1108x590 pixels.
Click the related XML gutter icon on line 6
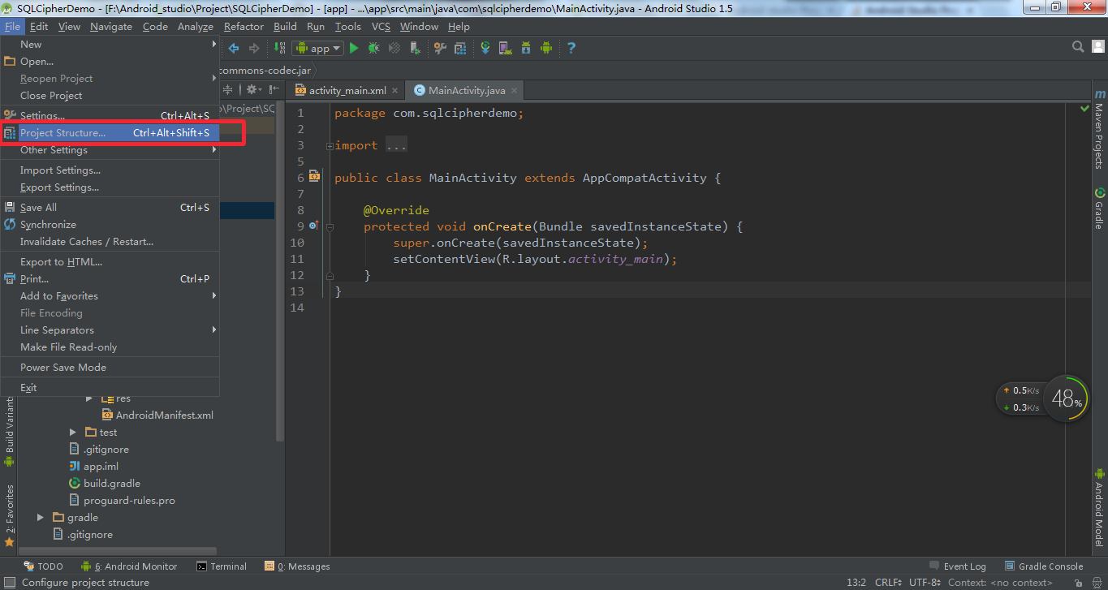tap(314, 176)
